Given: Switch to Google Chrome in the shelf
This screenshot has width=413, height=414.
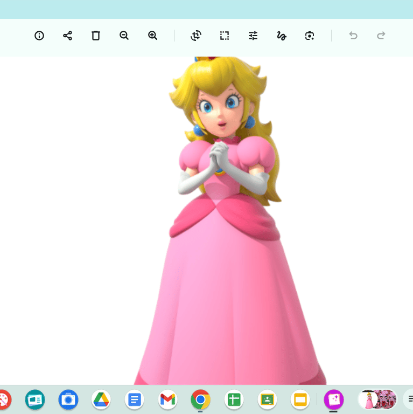Looking at the screenshot, I should pyautogui.click(x=200, y=400).
